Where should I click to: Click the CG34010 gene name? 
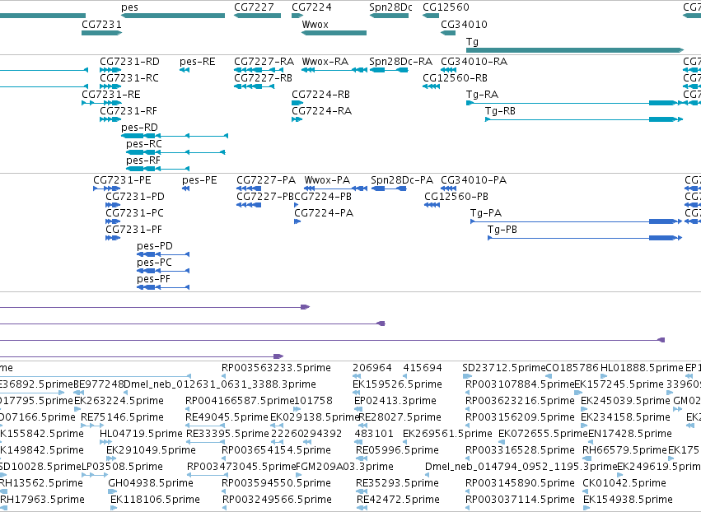point(464,24)
